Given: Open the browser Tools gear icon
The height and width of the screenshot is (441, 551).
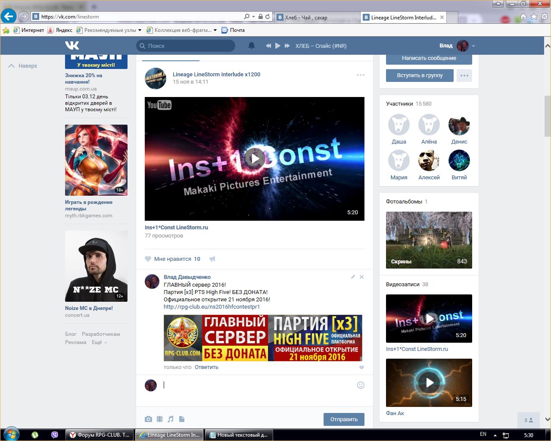Looking at the screenshot, I should click(x=544, y=17).
